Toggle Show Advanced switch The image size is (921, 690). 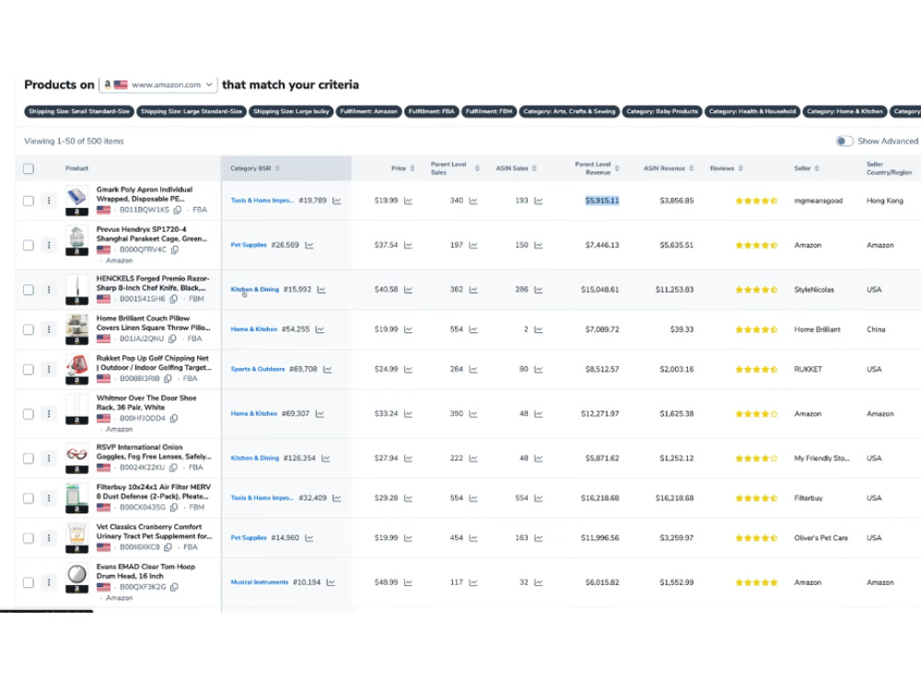click(x=845, y=142)
